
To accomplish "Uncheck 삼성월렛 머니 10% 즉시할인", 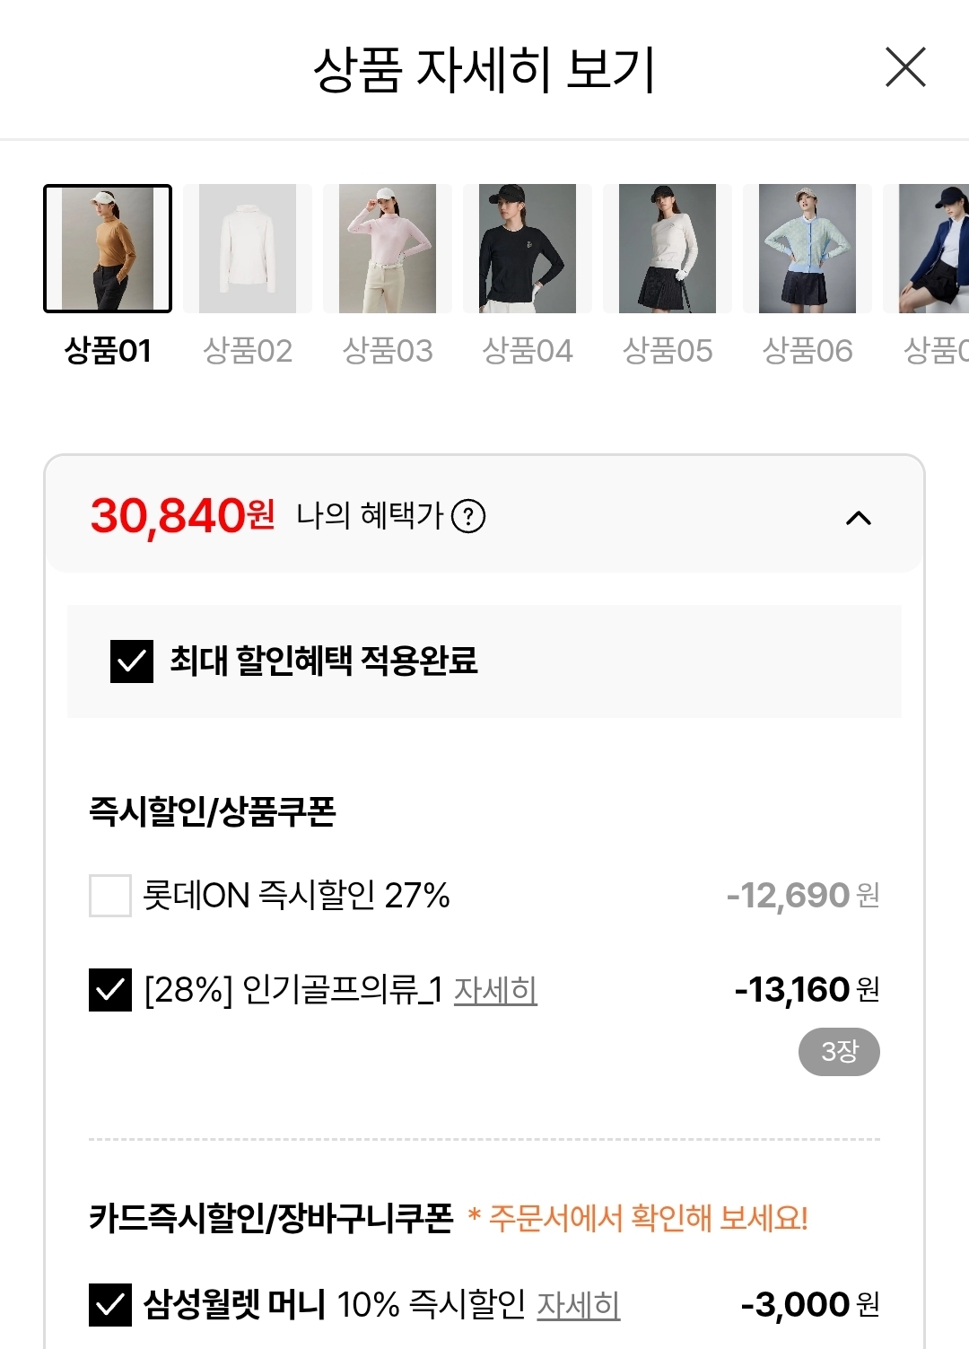I will [110, 1304].
